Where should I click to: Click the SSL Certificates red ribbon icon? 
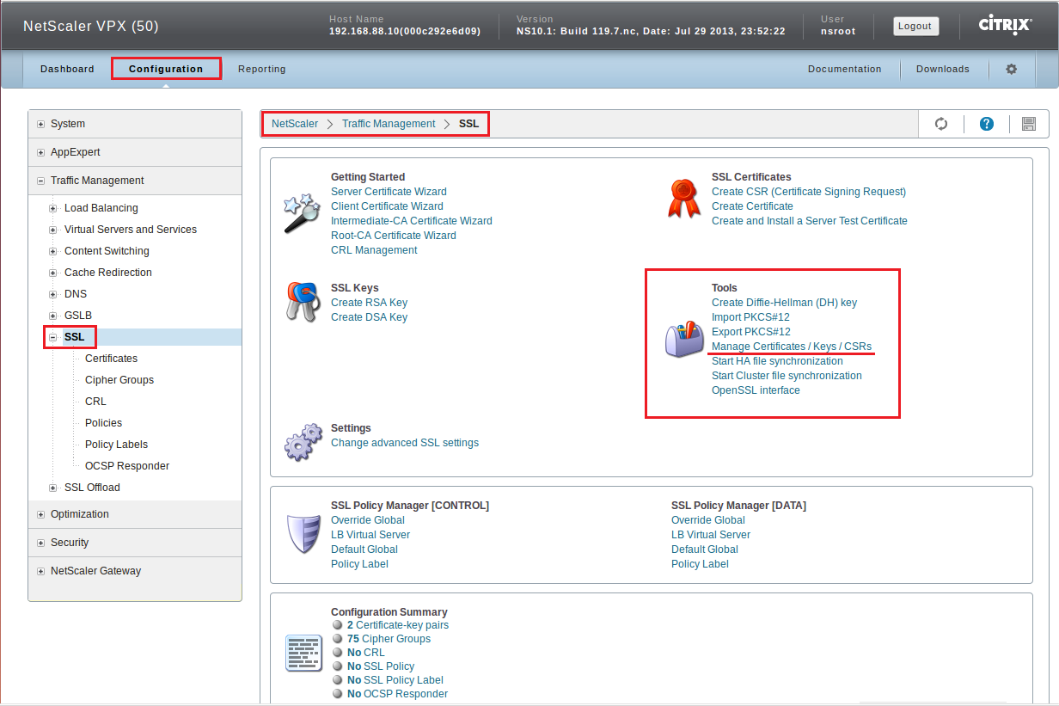pyautogui.click(x=684, y=199)
